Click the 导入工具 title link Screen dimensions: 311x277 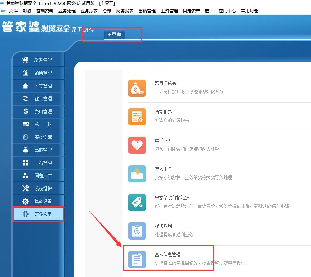point(164,169)
